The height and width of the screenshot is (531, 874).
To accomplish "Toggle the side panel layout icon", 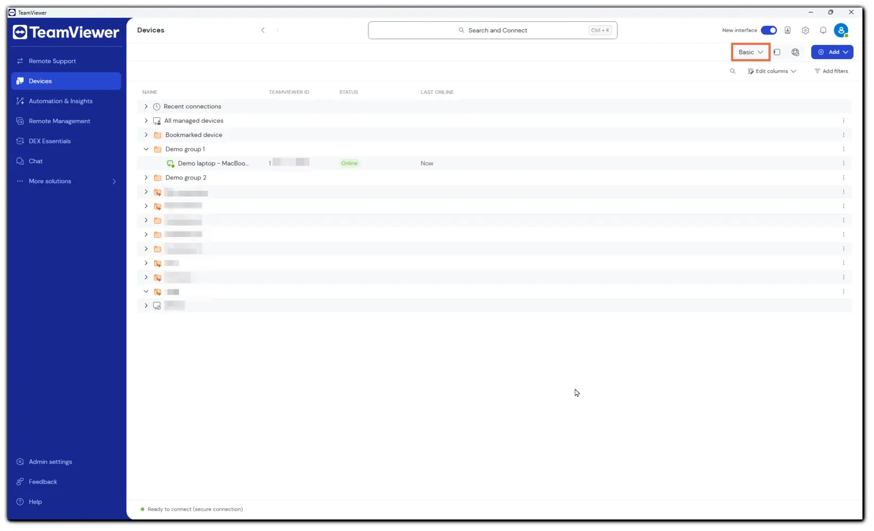I will point(777,52).
